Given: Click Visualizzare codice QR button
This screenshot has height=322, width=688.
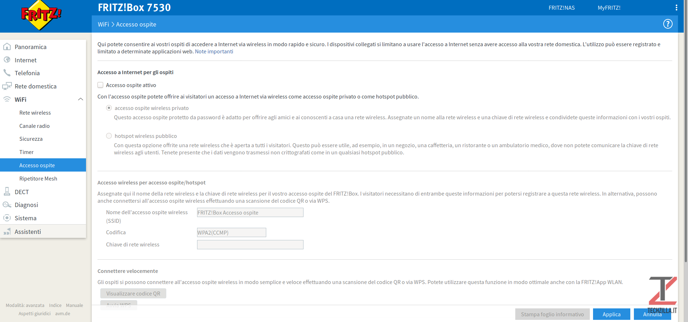Looking at the screenshot, I should click(133, 293).
